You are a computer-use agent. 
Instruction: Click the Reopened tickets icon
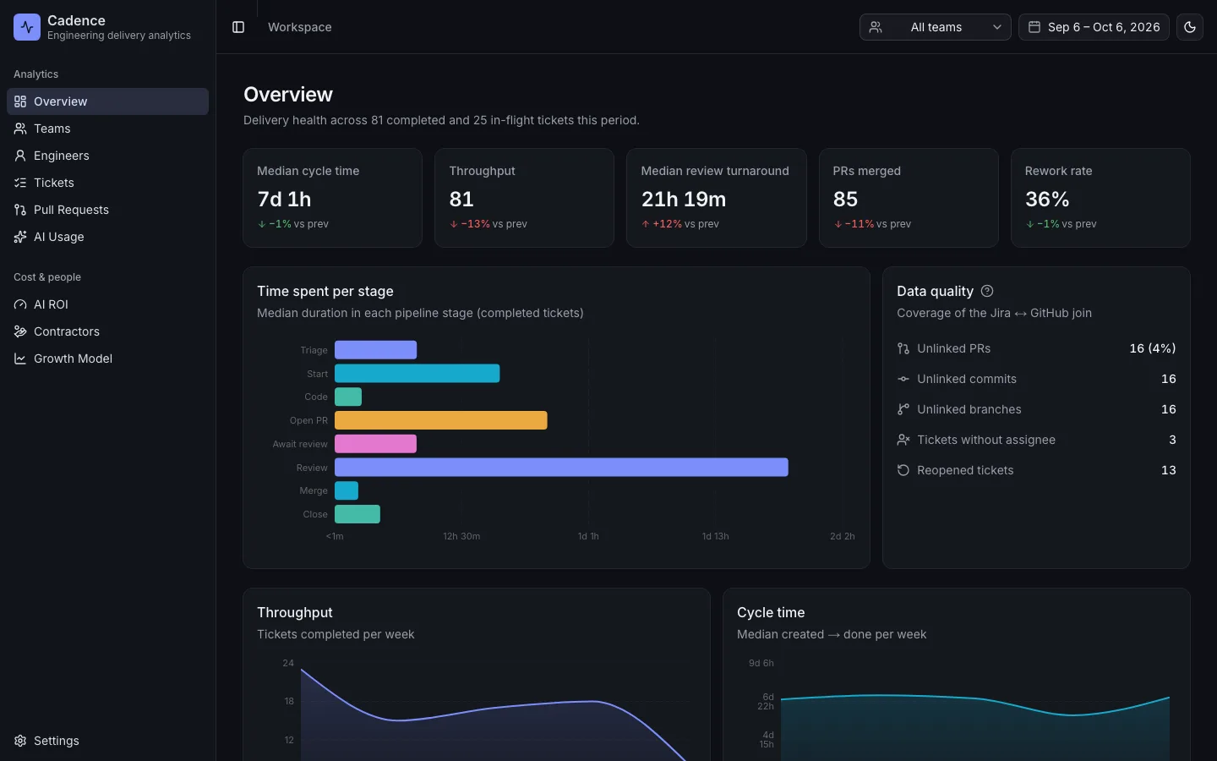pos(903,470)
